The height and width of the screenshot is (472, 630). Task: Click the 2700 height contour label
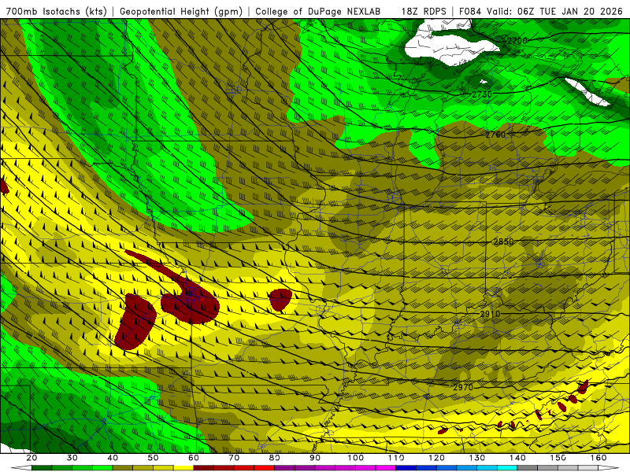click(x=517, y=41)
